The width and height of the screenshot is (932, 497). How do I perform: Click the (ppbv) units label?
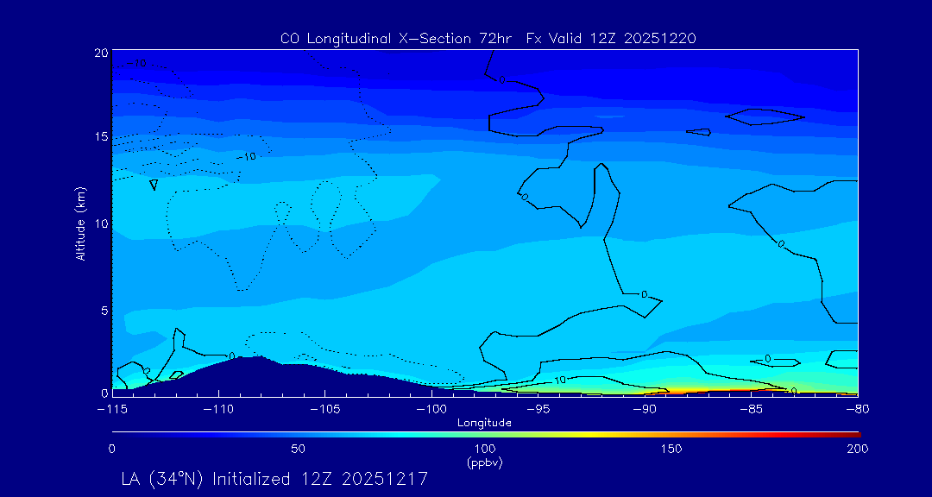coord(484,462)
